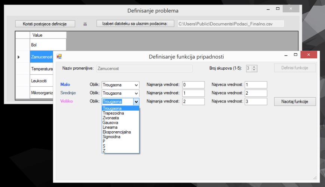Viewport: 325px width, 187px height.
Task: Maximize the Definisanje funkcija pripadnosti window
Action: (295, 55)
